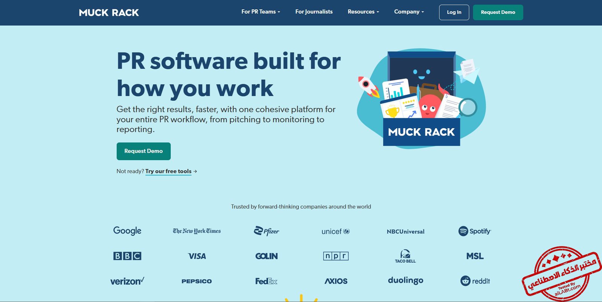The image size is (602, 302).
Task: Click the Google logo
Action: [x=127, y=231]
